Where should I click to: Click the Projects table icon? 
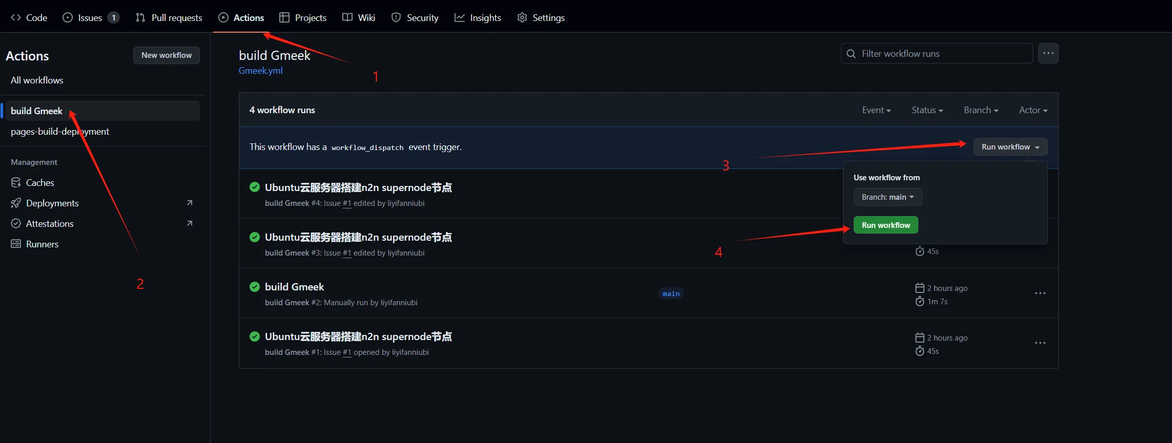284,17
